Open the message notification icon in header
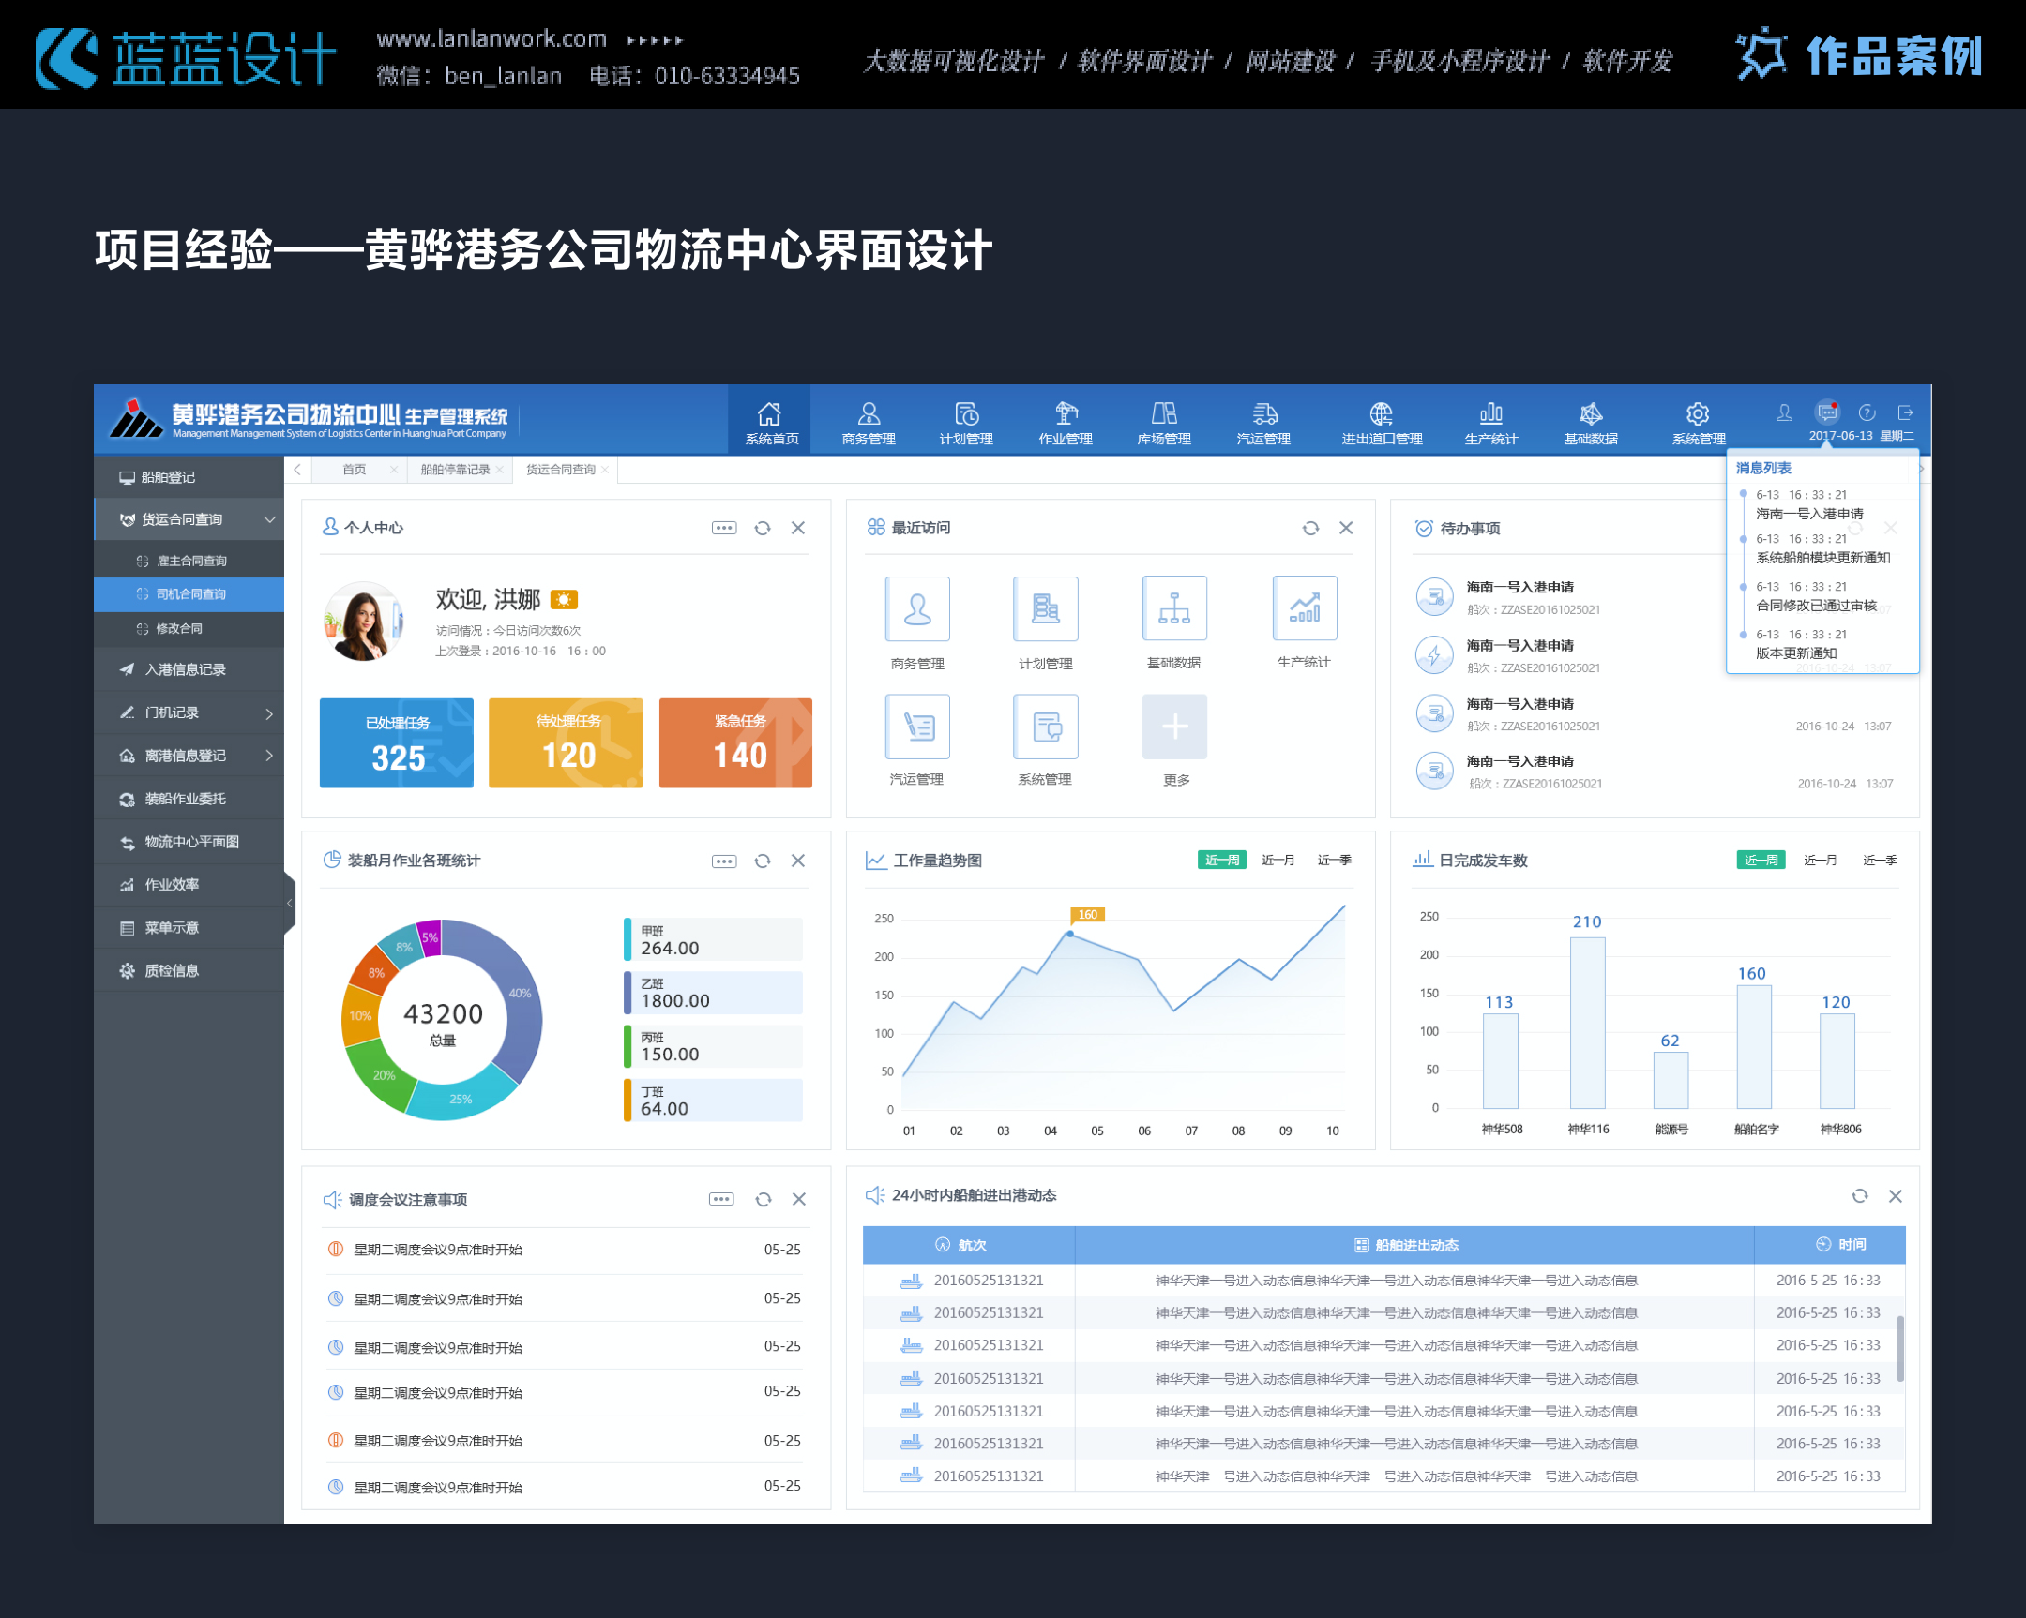 pyautogui.click(x=1826, y=412)
